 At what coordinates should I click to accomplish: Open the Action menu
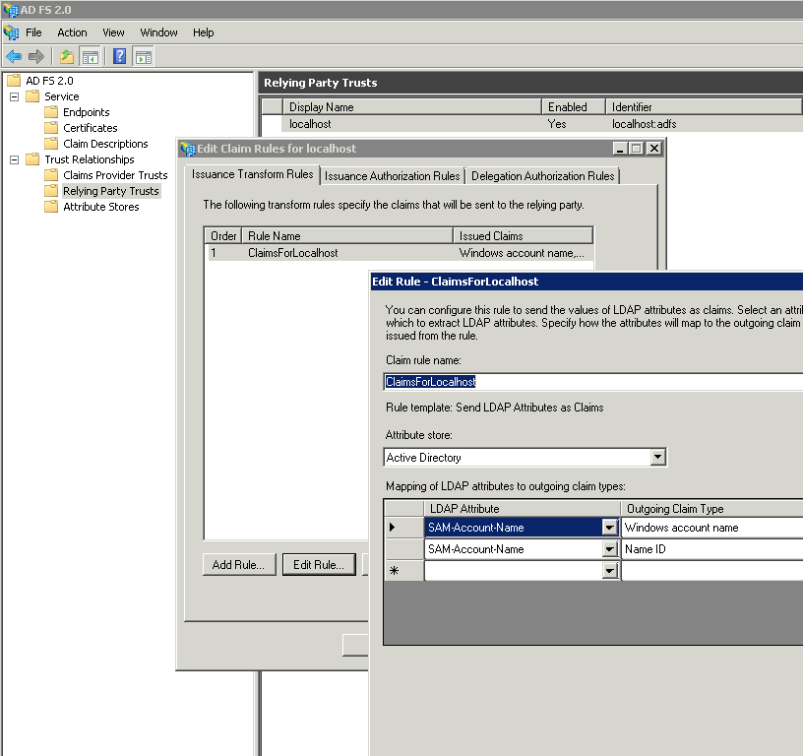point(72,31)
